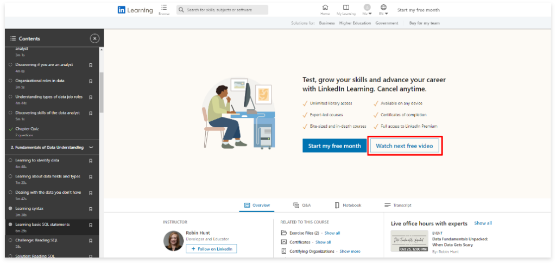Click the Government solutions link

pos(387,23)
